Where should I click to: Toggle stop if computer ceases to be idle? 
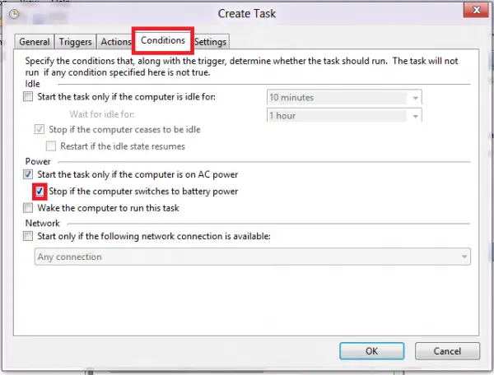[x=40, y=129]
